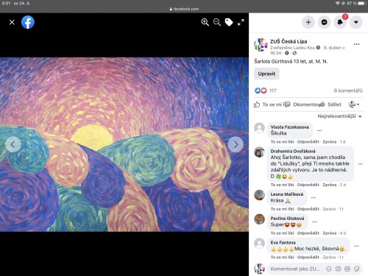Open Pavlína Ištoková's avatar photo
The height and width of the screenshot is (276, 368).
[259, 219]
